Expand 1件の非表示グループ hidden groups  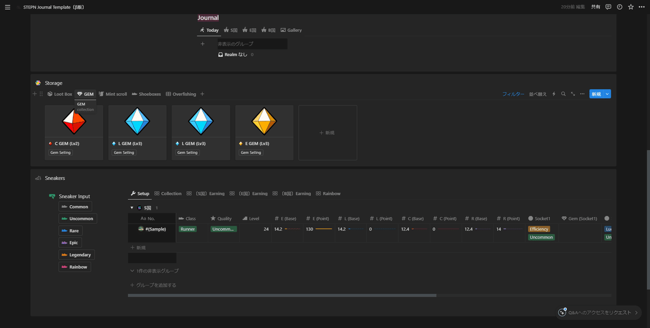pos(154,271)
